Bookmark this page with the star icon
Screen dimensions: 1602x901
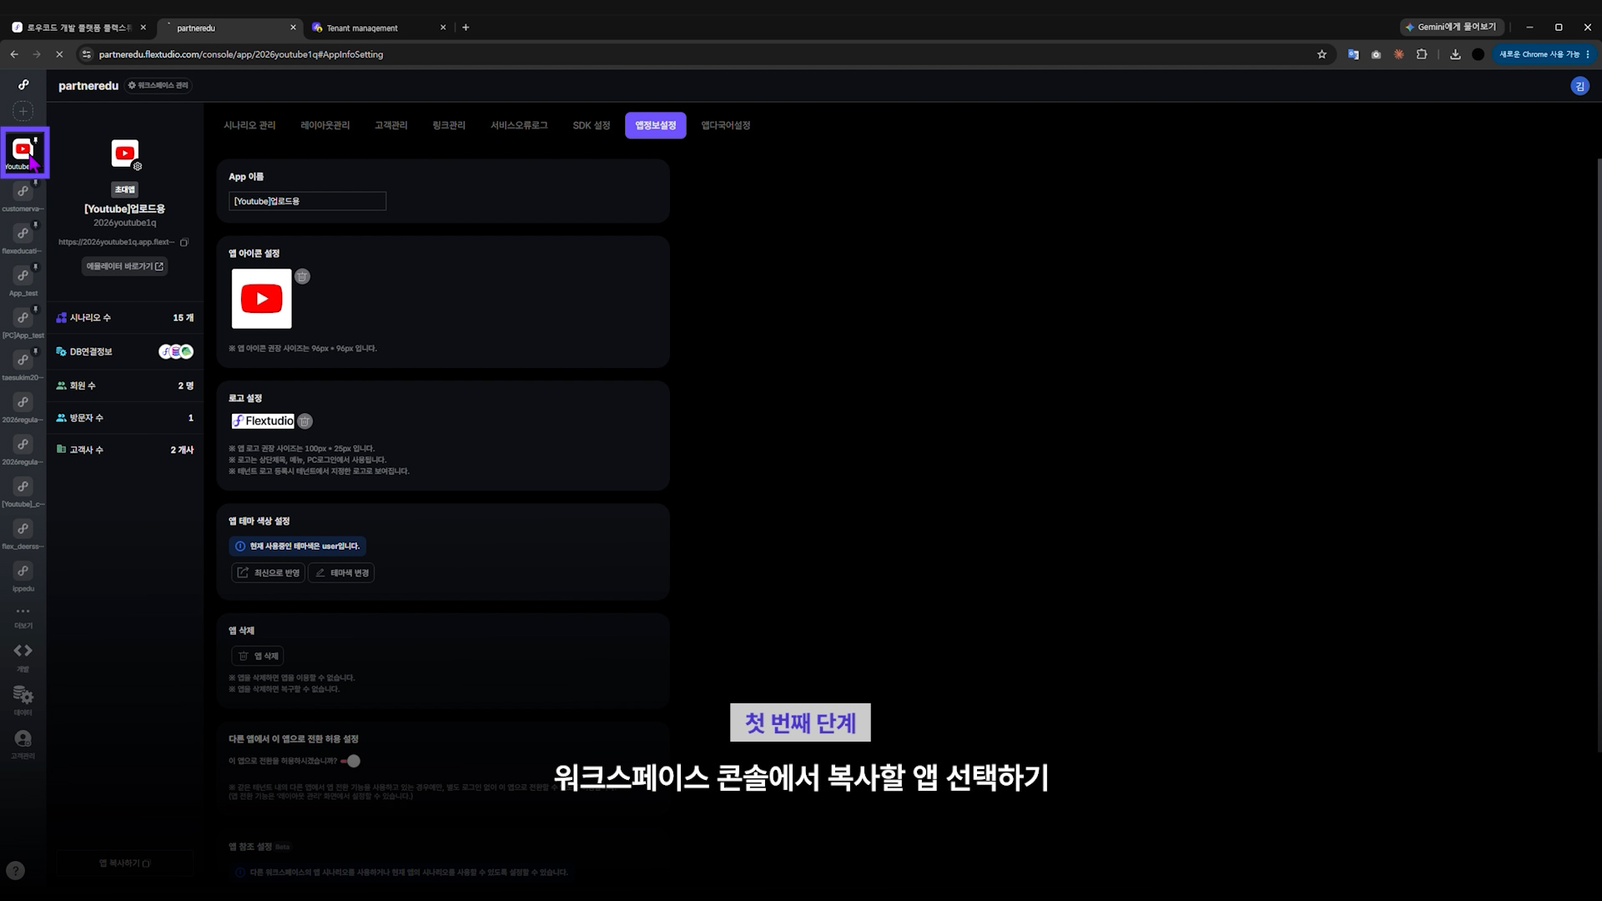(x=1322, y=54)
